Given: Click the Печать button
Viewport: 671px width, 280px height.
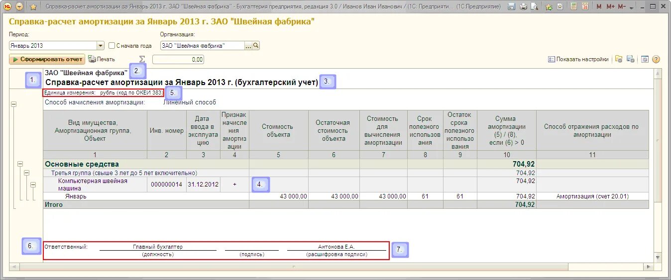Looking at the screenshot, I should tap(102, 59).
